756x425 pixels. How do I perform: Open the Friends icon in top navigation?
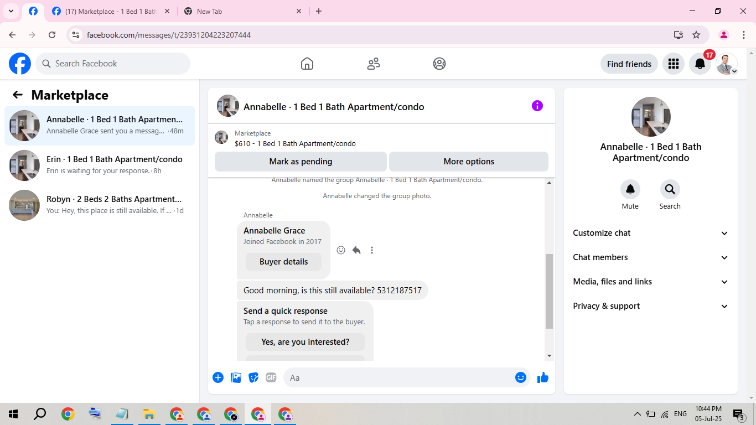click(374, 64)
